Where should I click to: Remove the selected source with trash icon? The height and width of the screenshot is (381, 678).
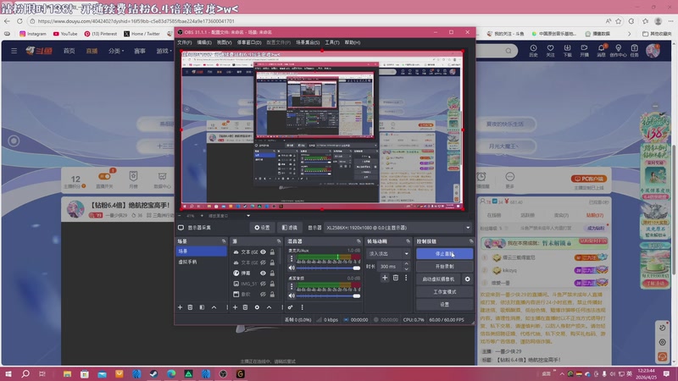pyautogui.click(x=245, y=307)
